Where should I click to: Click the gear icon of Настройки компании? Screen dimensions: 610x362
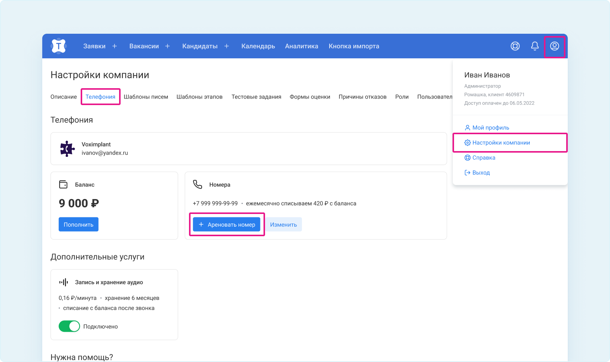tap(467, 143)
